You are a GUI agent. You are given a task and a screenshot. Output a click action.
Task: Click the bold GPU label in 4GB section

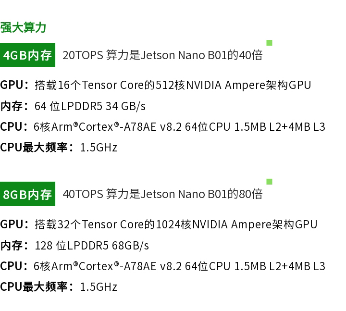12,85
